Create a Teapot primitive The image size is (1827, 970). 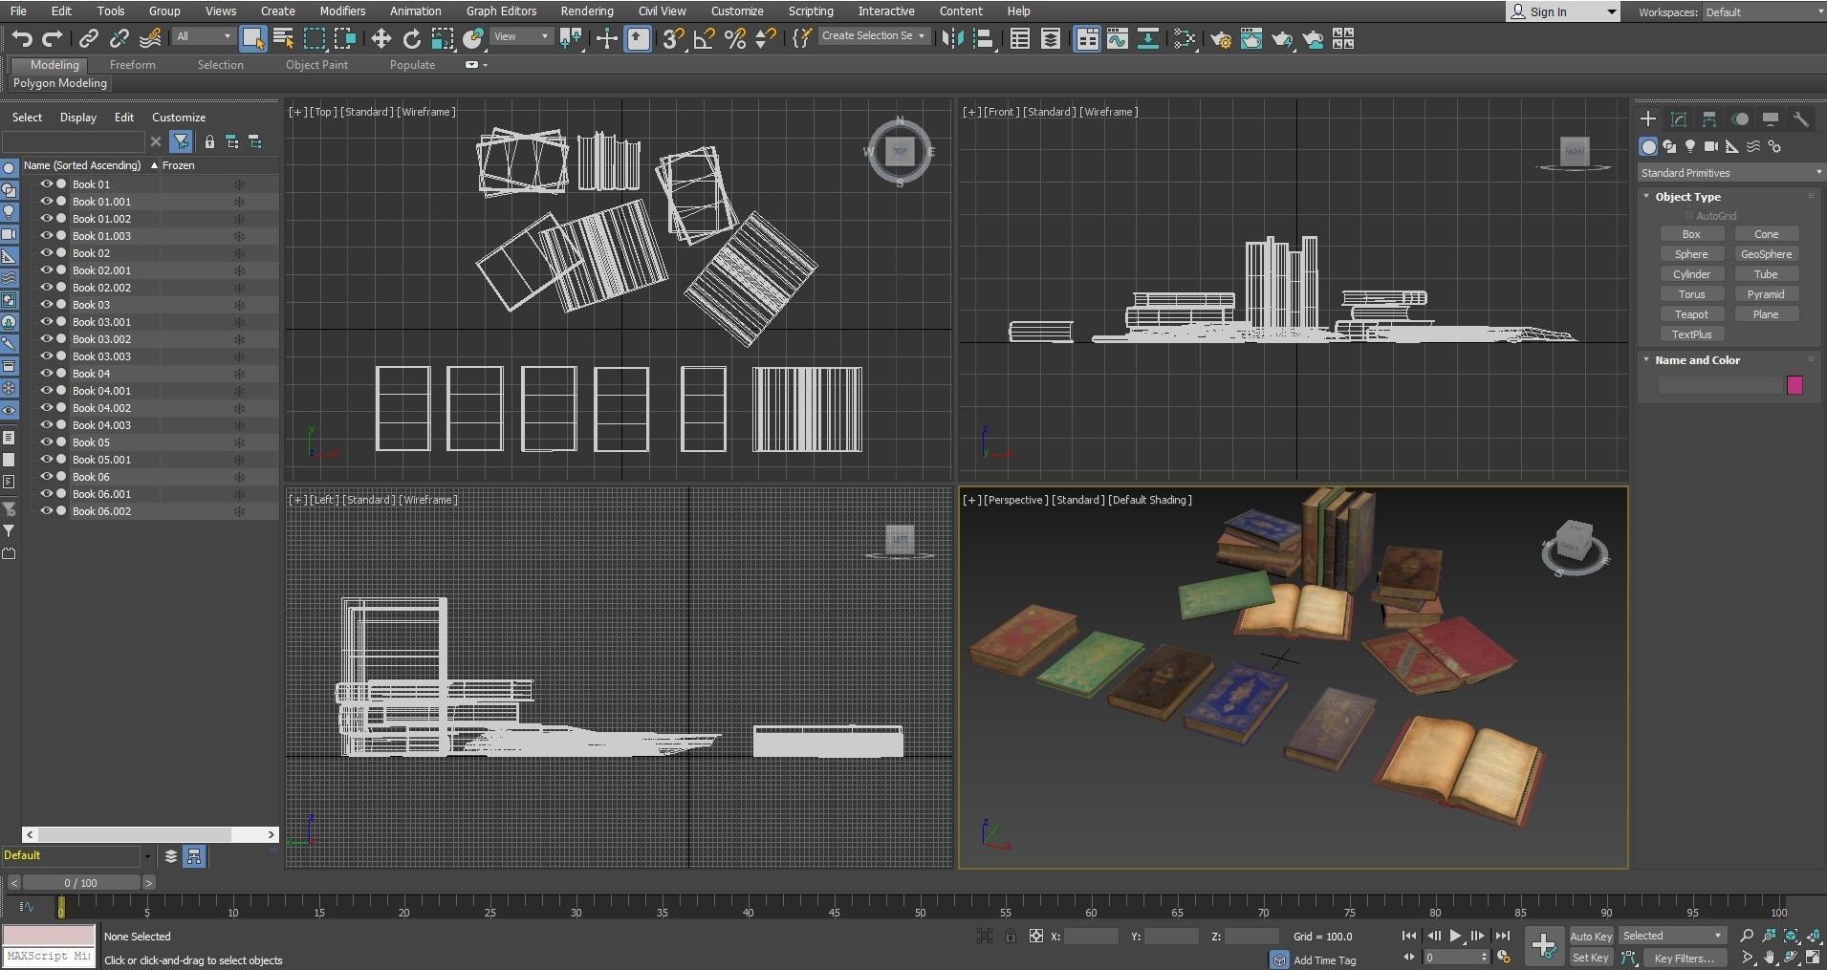coord(1691,314)
